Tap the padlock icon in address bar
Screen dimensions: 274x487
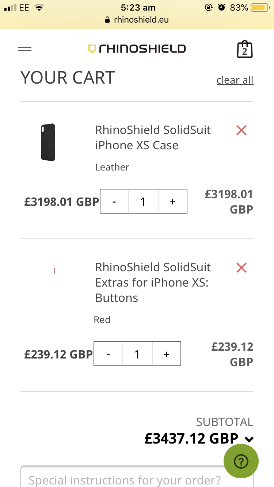(107, 20)
